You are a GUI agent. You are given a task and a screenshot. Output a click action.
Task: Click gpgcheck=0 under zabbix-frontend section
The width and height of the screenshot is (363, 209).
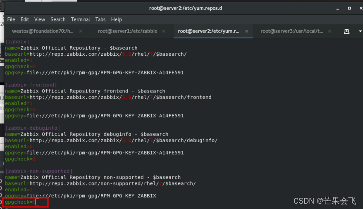(x=20, y=109)
